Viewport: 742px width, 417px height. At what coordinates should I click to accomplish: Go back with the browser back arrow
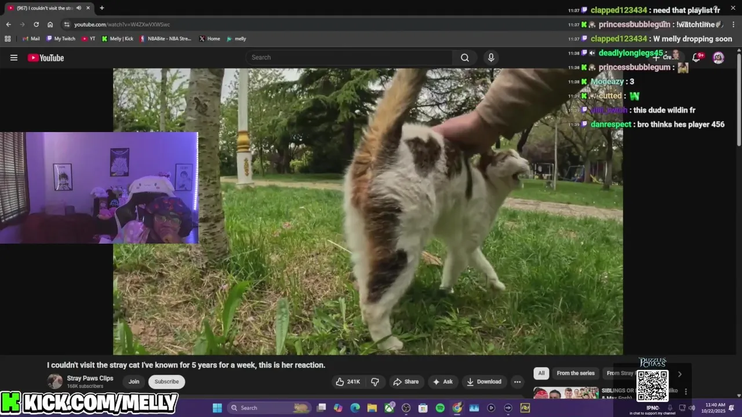8,24
